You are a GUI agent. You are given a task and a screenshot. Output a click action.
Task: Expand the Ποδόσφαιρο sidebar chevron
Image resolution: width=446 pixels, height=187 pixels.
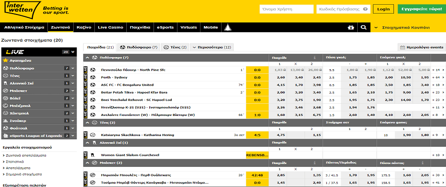[73, 68]
